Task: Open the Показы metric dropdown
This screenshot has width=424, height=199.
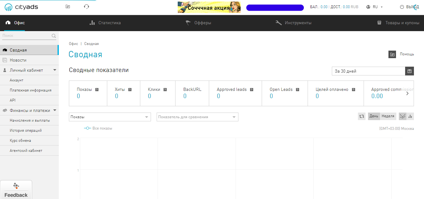Action: point(110,117)
